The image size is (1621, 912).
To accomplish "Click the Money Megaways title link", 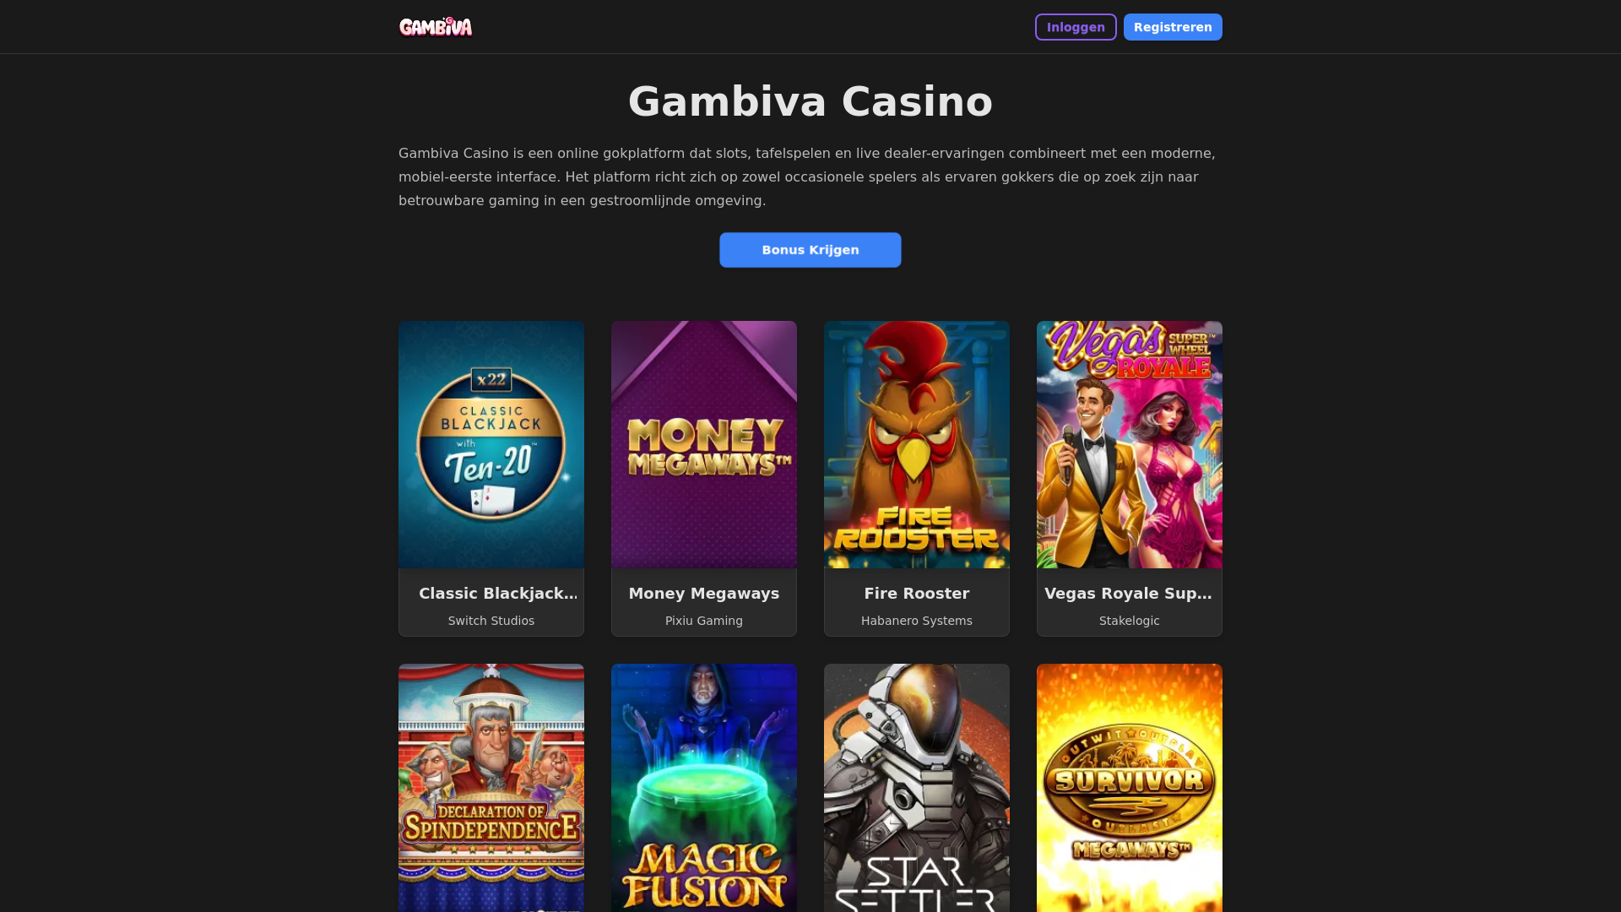I will coord(704,594).
